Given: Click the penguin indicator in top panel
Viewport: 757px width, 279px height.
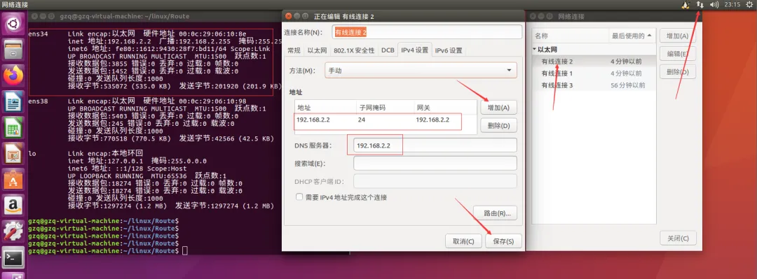Looking at the screenshot, I should point(685,4).
